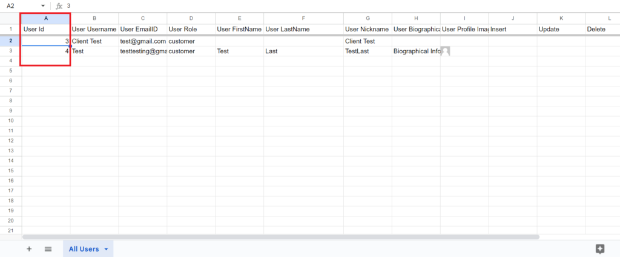Open the all sheets list icon
Screen dimensions: 620x257
point(48,249)
